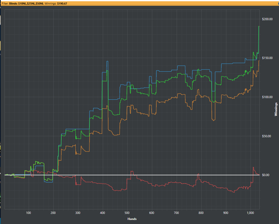Click the $100.00 y-axis label
The image size is (279, 224).
pyautogui.click(x=267, y=97)
